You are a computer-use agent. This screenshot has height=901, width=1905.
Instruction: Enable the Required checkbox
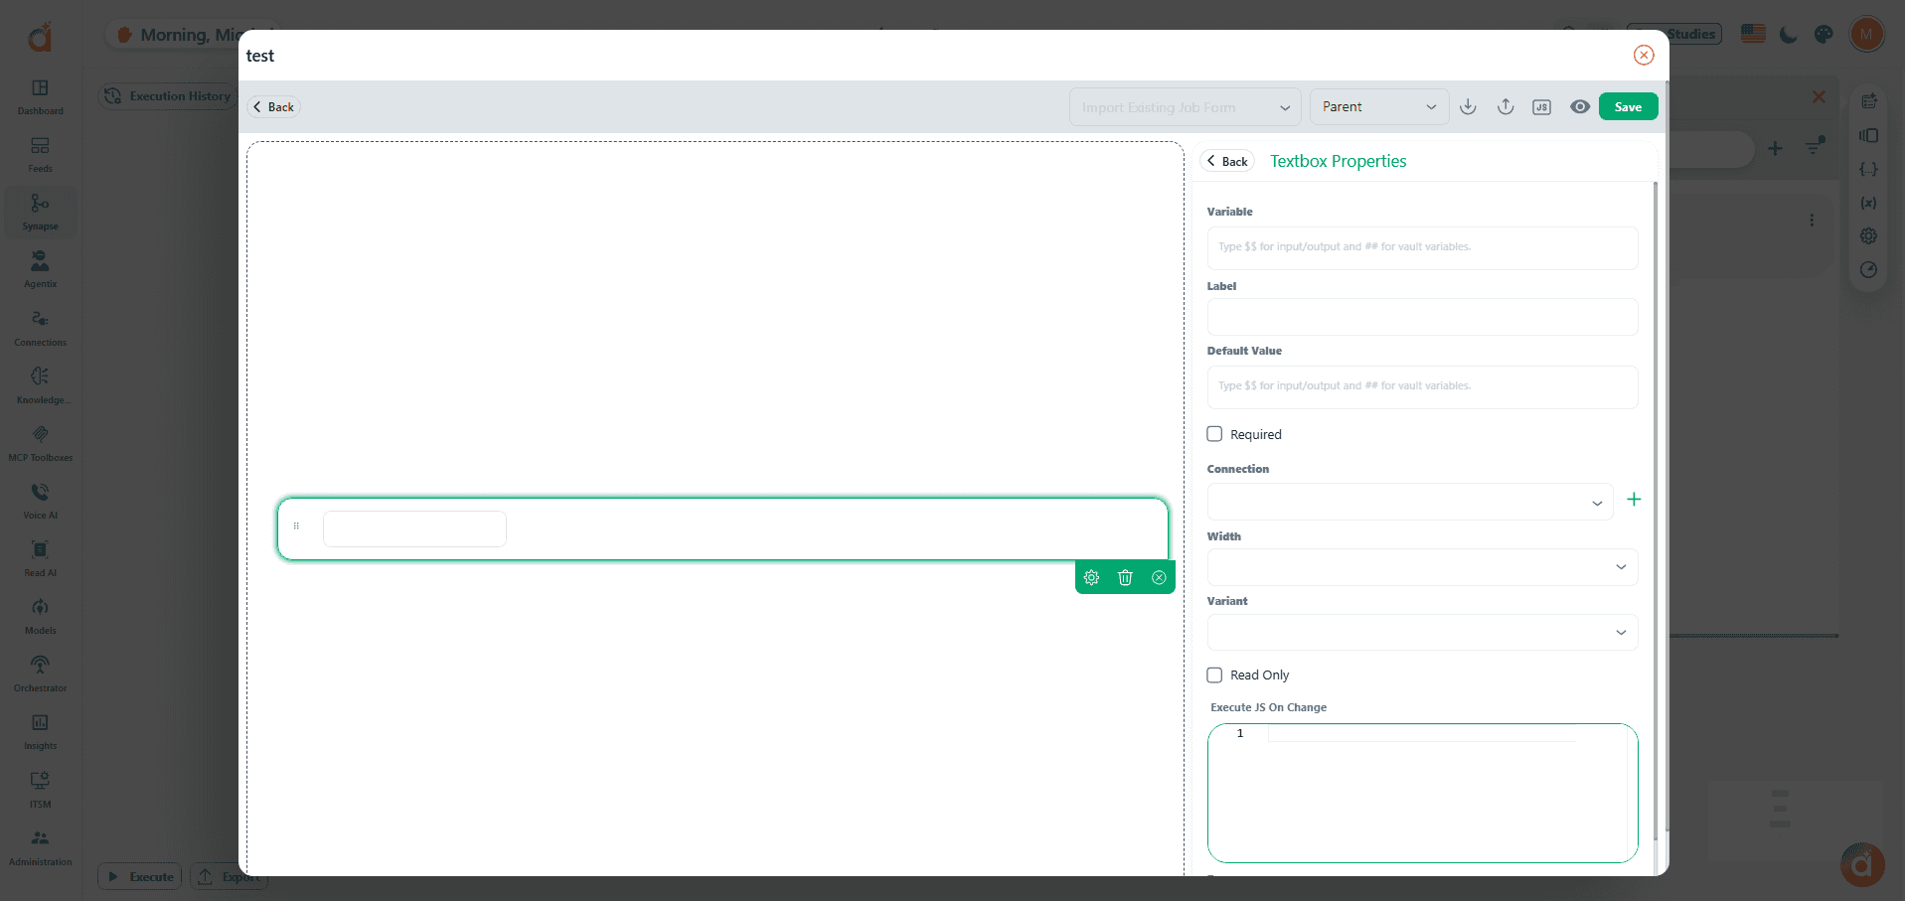1214,434
